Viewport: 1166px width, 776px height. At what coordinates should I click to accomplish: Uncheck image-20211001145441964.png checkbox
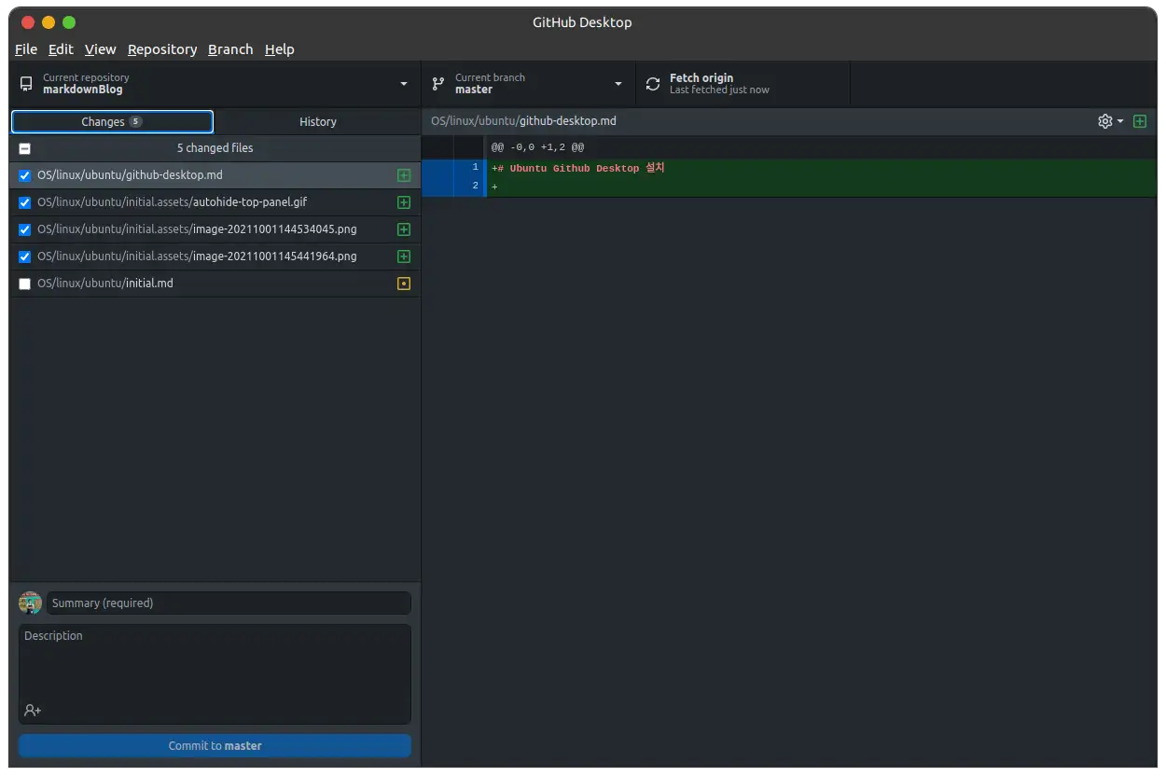(25, 256)
